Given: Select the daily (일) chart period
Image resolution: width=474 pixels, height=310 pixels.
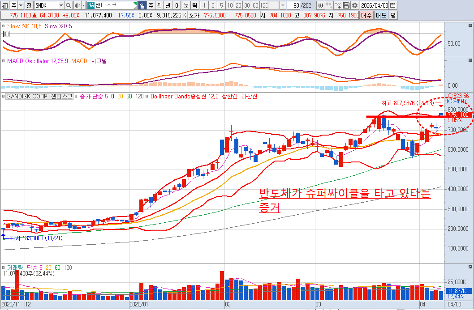Looking at the screenshot, I should pyautogui.click(x=142, y=5).
